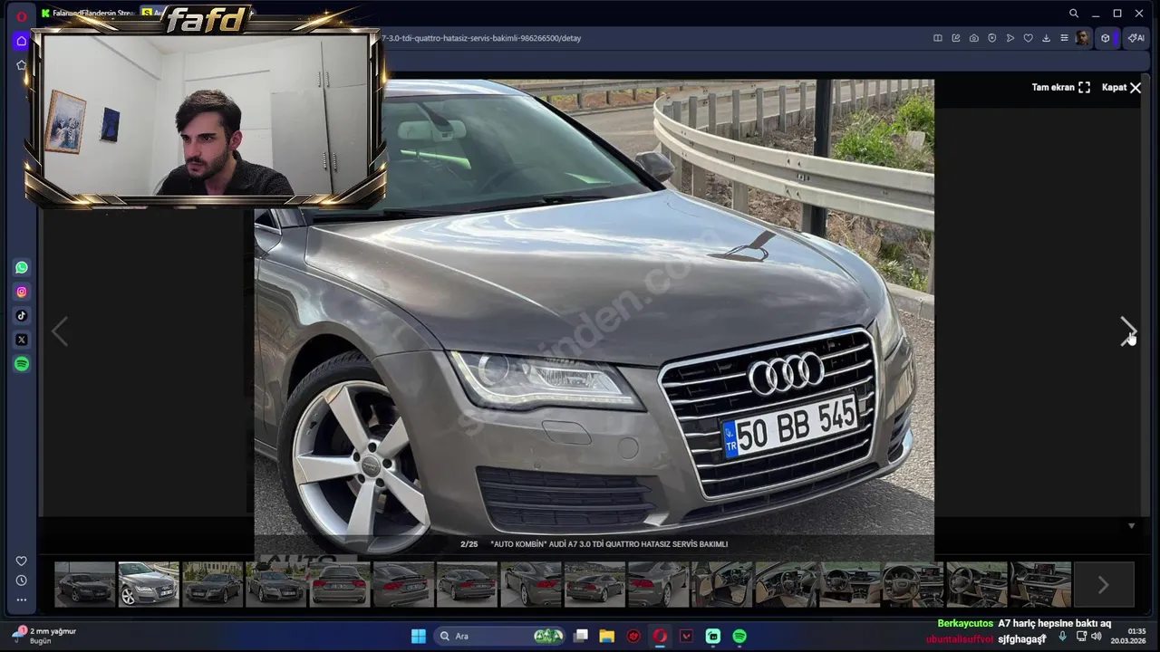Open History clock icon in sidebar

point(22,580)
